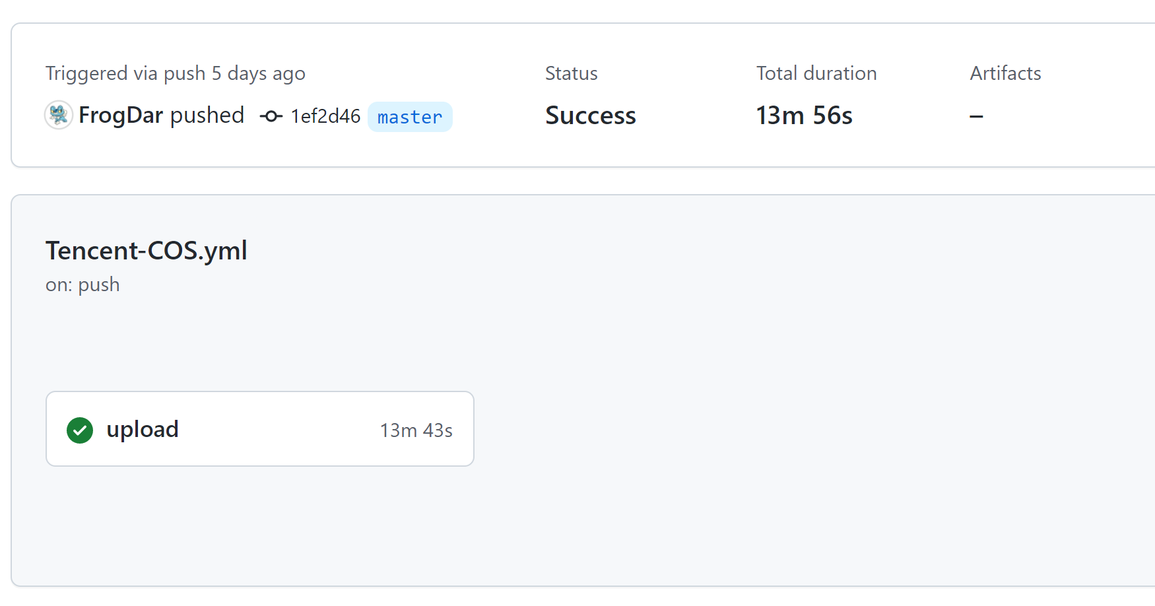Click the 'on: push' trigger text
The image size is (1155, 606).
tap(82, 285)
